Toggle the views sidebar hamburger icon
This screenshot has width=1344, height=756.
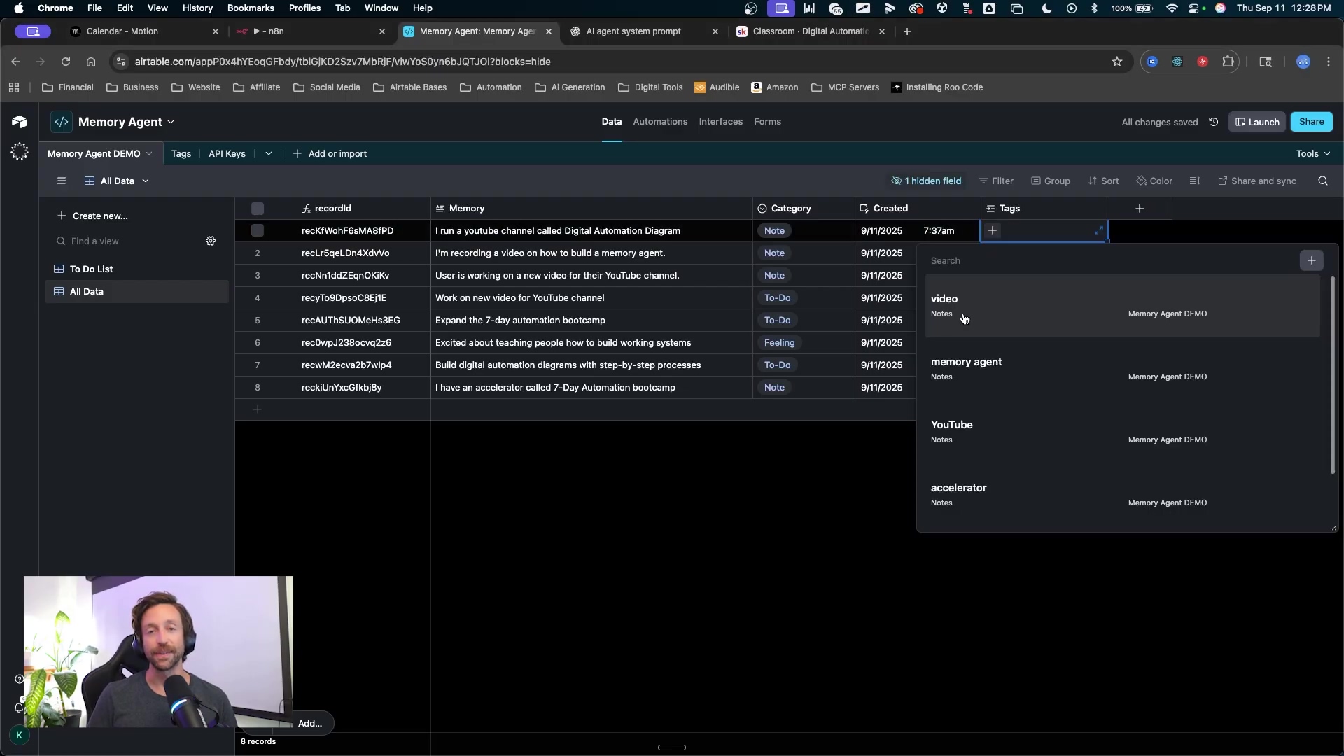[62, 181]
